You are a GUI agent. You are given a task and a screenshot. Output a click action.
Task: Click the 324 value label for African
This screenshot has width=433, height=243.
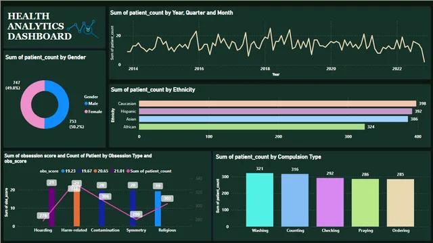pyautogui.click(x=371, y=127)
